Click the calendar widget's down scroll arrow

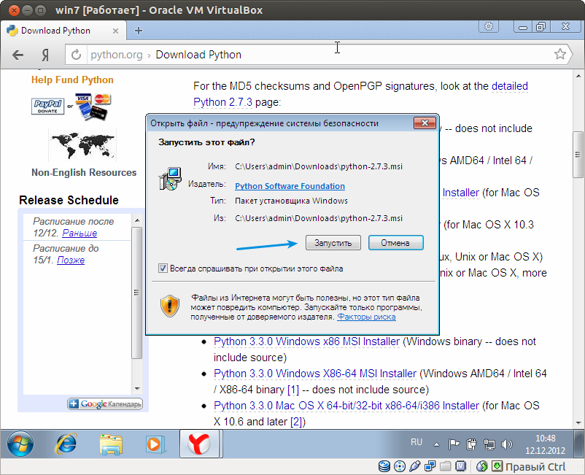(137, 389)
